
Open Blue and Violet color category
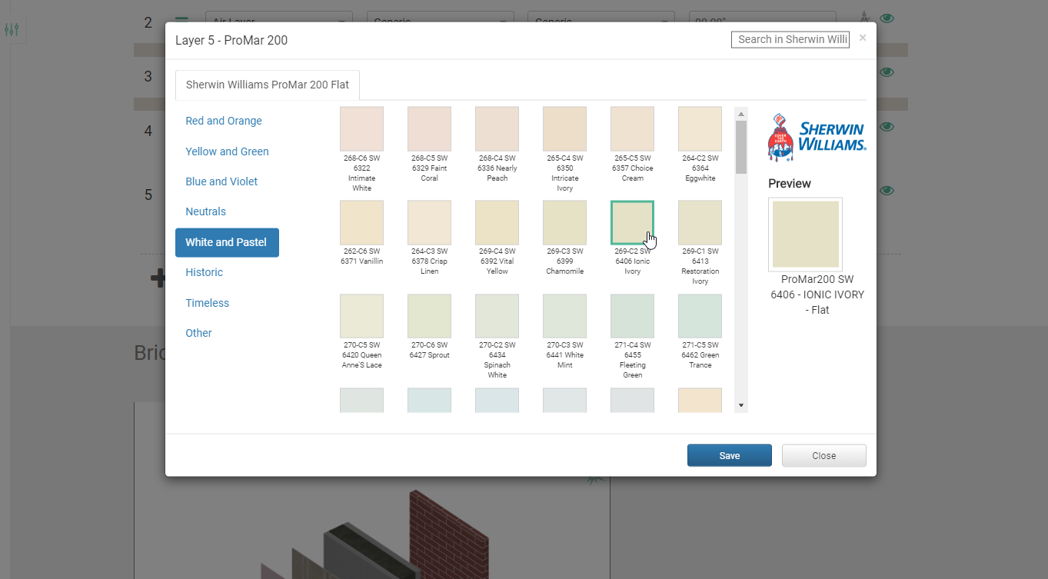221,181
